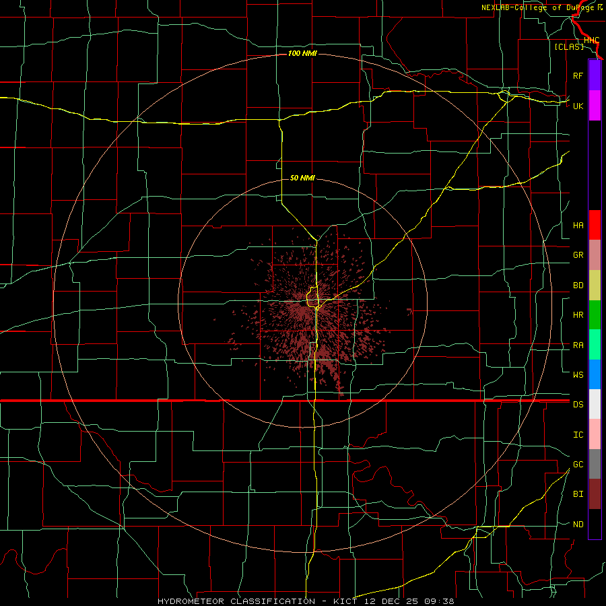Click the UK legend label
The height and width of the screenshot is (606, 606).
(578, 106)
